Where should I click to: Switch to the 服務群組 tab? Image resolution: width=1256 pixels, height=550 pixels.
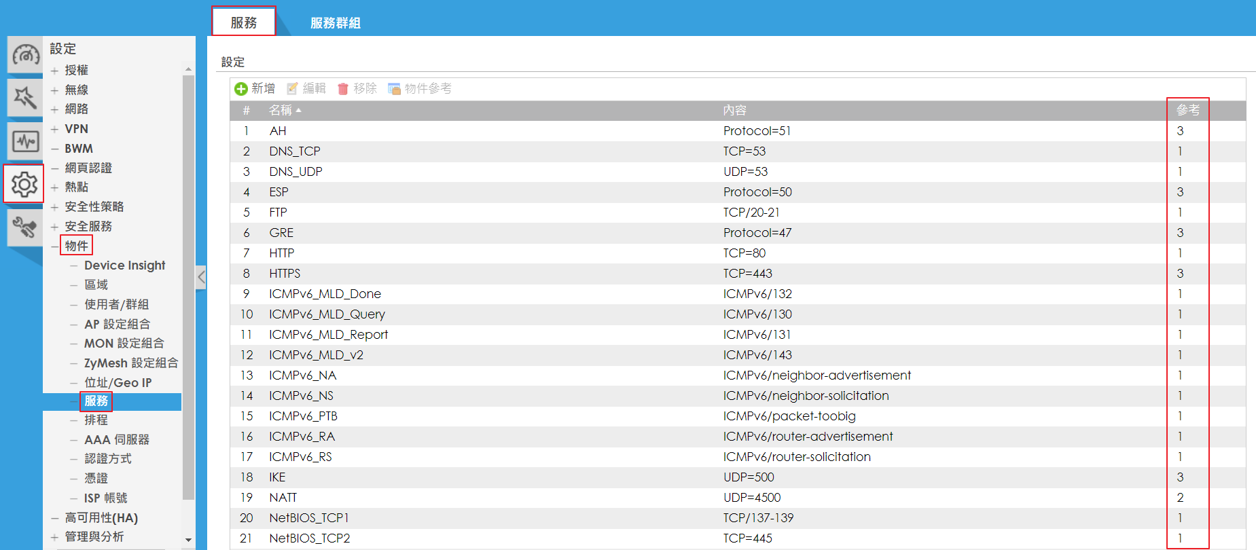(x=336, y=23)
